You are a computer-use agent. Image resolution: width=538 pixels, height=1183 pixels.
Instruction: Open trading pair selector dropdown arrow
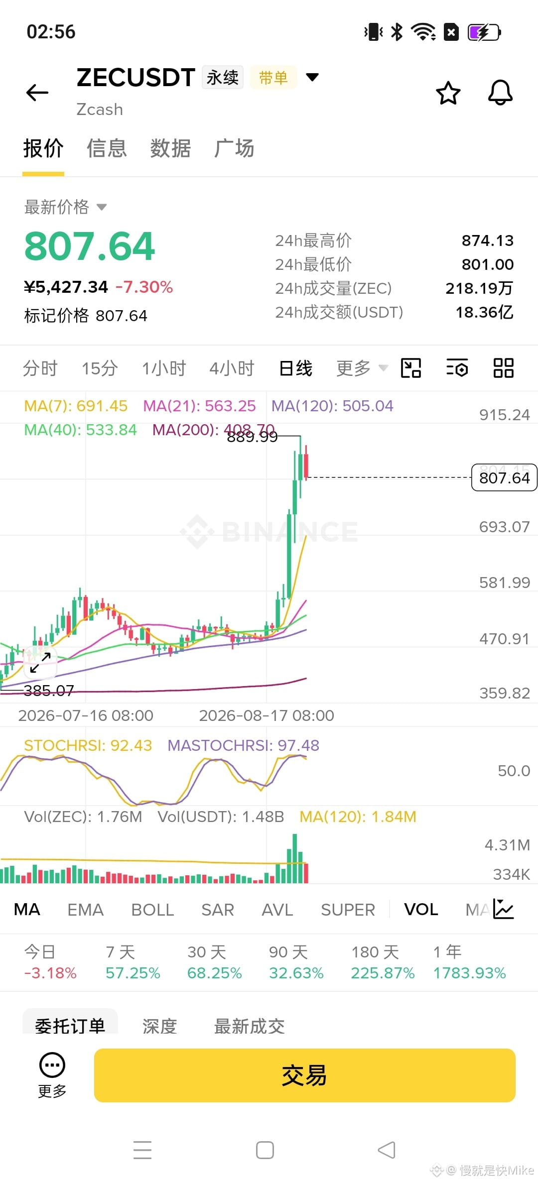(312, 77)
